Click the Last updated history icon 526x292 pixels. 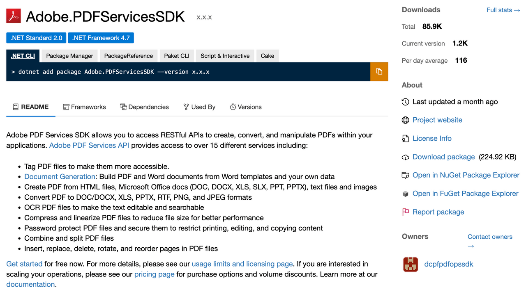(406, 102)
